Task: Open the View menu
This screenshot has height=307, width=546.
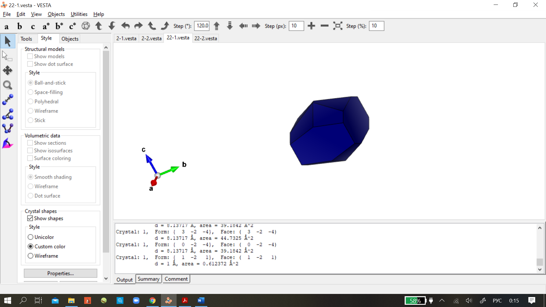Action: 36,14
